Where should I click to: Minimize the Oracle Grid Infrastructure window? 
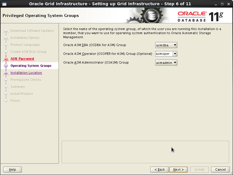[216, 4]
